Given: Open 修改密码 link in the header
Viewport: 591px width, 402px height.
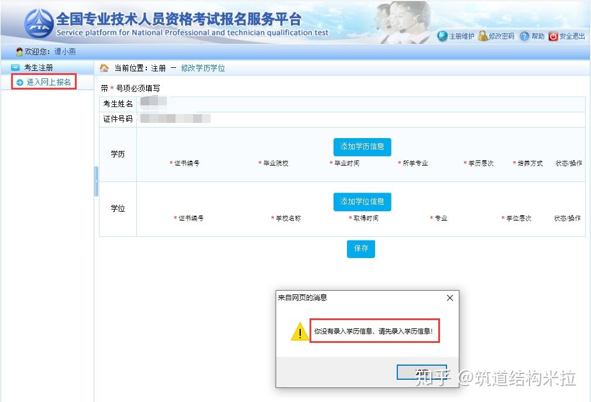Looking at the screenshot, I should click(501, 36).
